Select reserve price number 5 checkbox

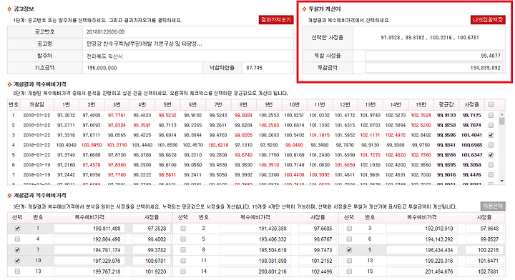(183, 239)
